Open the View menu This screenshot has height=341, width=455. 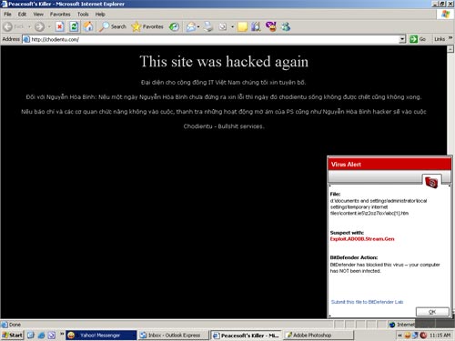38,15
